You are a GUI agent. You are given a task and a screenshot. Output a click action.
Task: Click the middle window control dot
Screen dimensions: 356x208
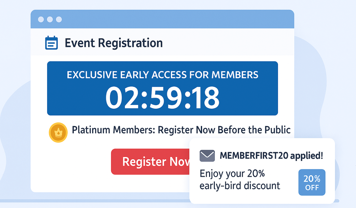point(50,20)
